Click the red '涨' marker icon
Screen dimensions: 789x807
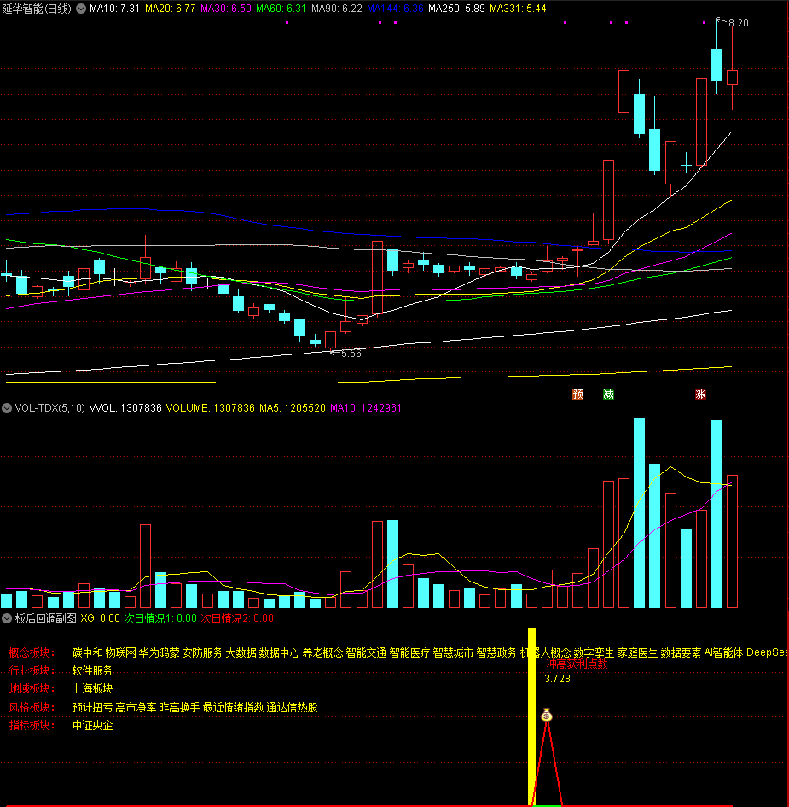pyautogui.click(x=700, y=394)
